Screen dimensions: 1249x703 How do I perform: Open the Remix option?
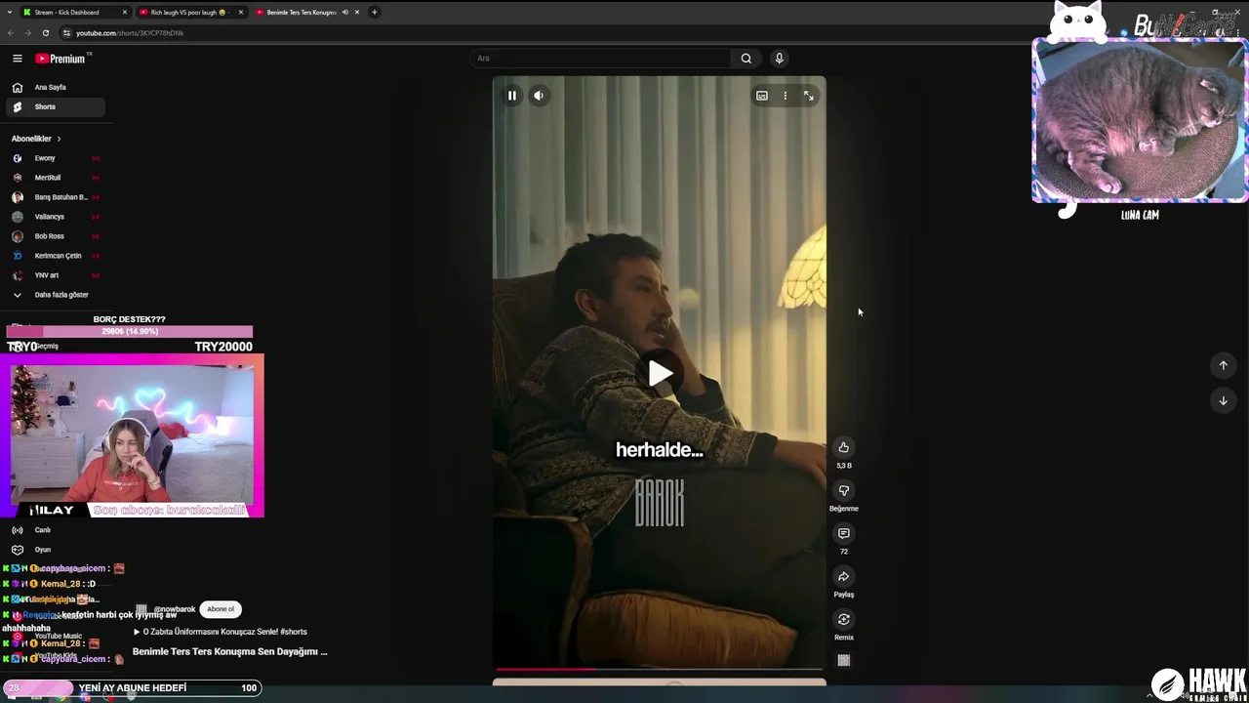[x=844, y=619]
